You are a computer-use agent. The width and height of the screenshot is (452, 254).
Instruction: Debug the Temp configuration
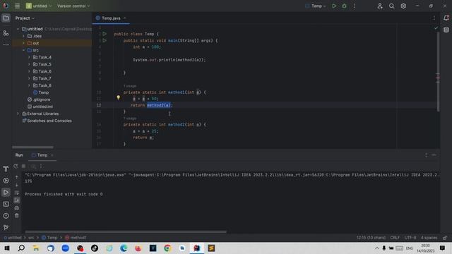click(344, 6)
